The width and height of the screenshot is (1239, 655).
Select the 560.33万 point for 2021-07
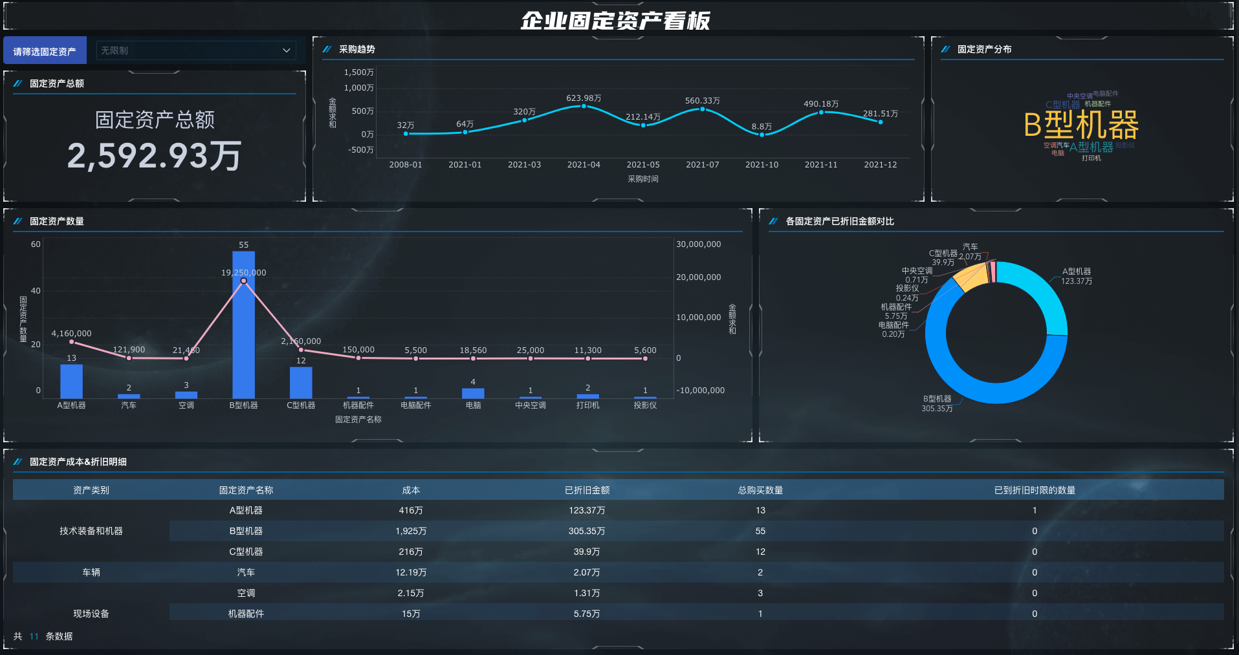(x=703, y=109)
